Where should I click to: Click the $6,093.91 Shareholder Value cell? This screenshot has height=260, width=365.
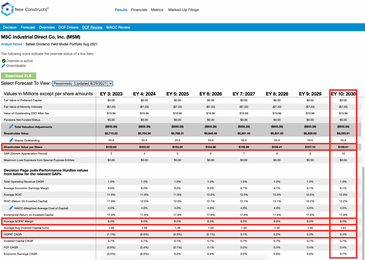343,133
